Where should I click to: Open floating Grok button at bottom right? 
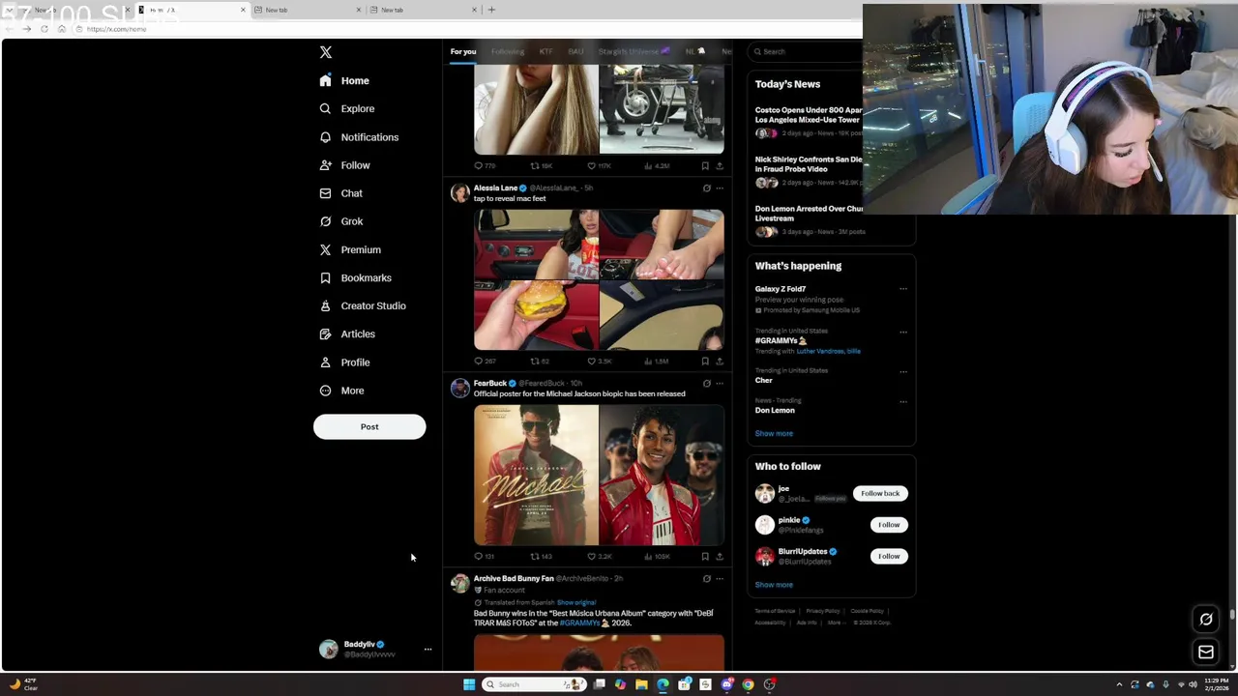1206,620
